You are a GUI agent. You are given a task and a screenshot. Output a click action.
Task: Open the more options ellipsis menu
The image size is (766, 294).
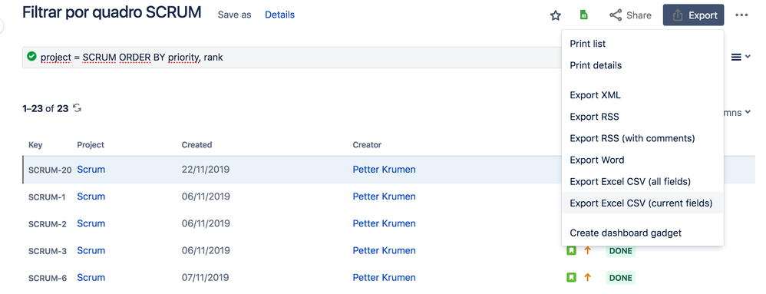[x=741, y=15]
